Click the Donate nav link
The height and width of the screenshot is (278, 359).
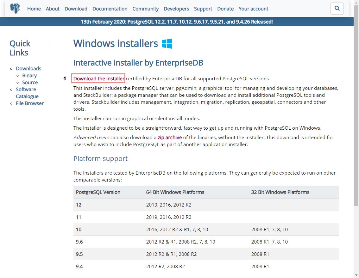click(x=225, y=9)
